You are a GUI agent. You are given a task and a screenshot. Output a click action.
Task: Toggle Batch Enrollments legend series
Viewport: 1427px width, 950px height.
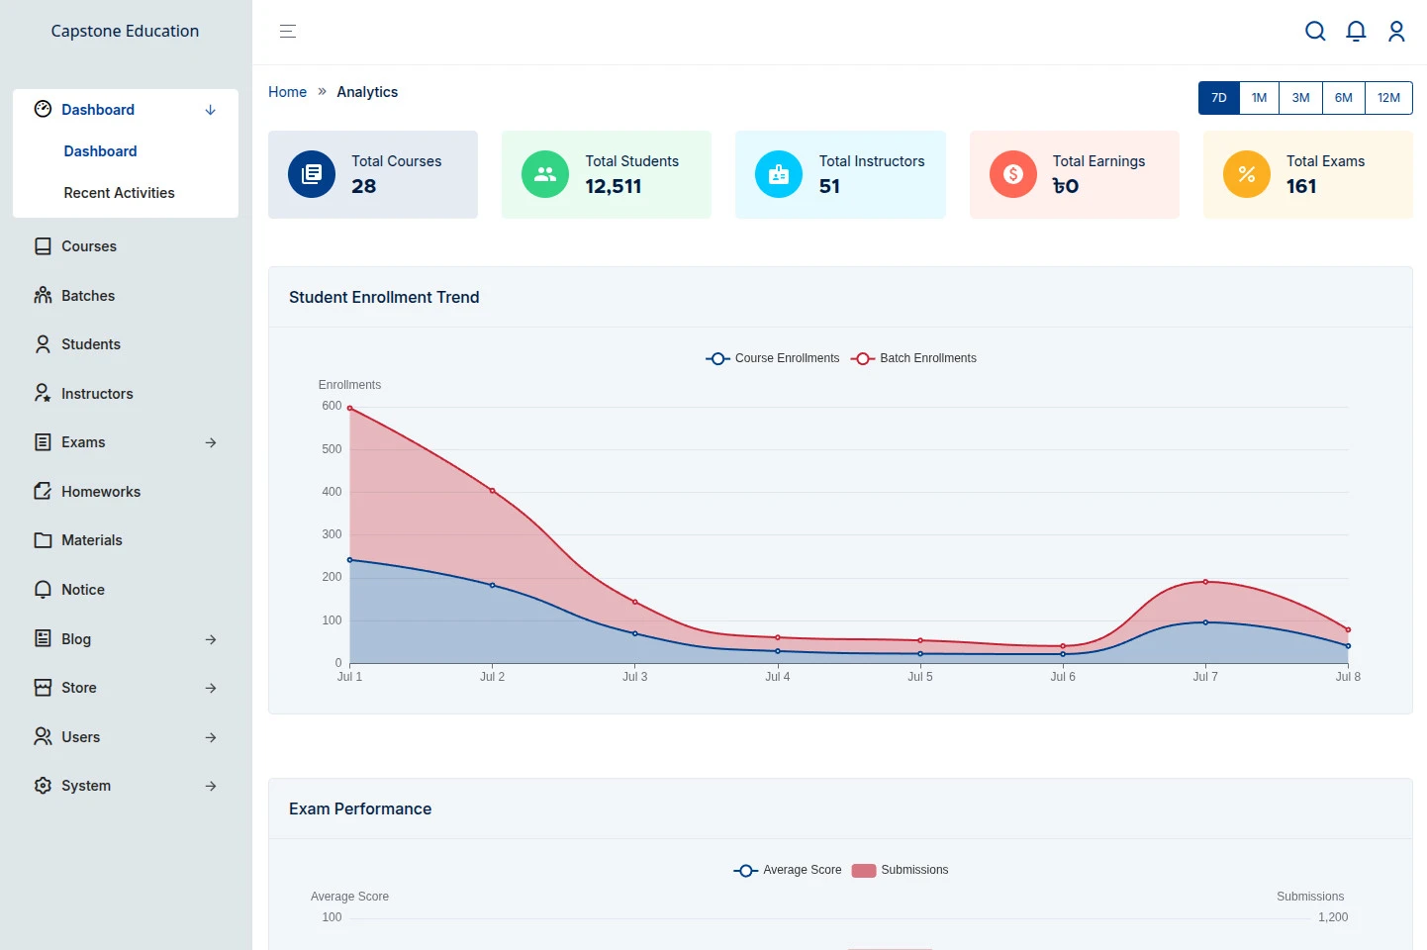(913, 358)
